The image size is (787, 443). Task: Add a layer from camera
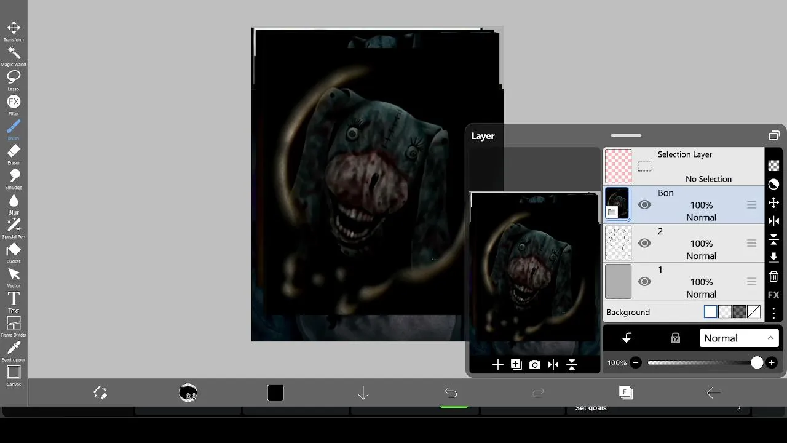click(x=535, y=365)
